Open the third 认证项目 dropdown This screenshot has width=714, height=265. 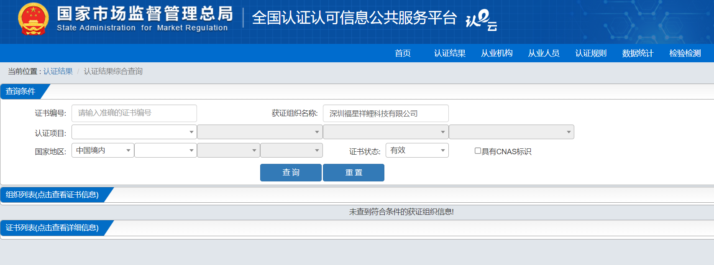pyautogui.click(x=386, y=132)
